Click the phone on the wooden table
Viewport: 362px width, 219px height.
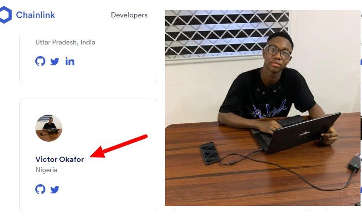coord(210,153)
